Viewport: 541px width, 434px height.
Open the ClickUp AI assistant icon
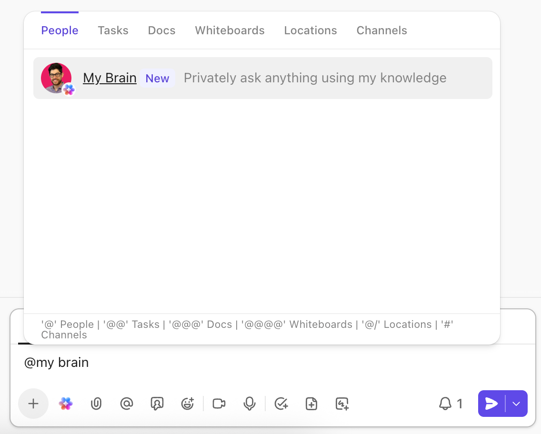pyautogui.click(x=65, y=404)
